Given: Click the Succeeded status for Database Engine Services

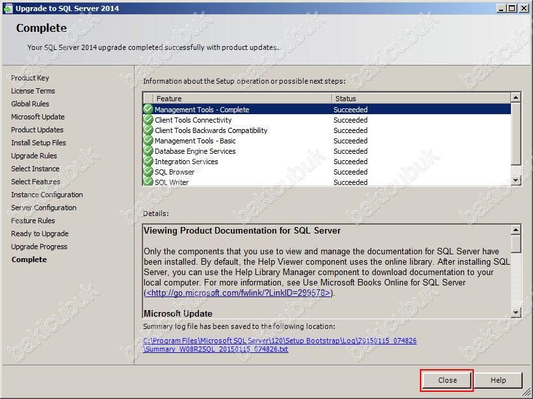Looking at the screenshot, I should (x=350, y=151).
